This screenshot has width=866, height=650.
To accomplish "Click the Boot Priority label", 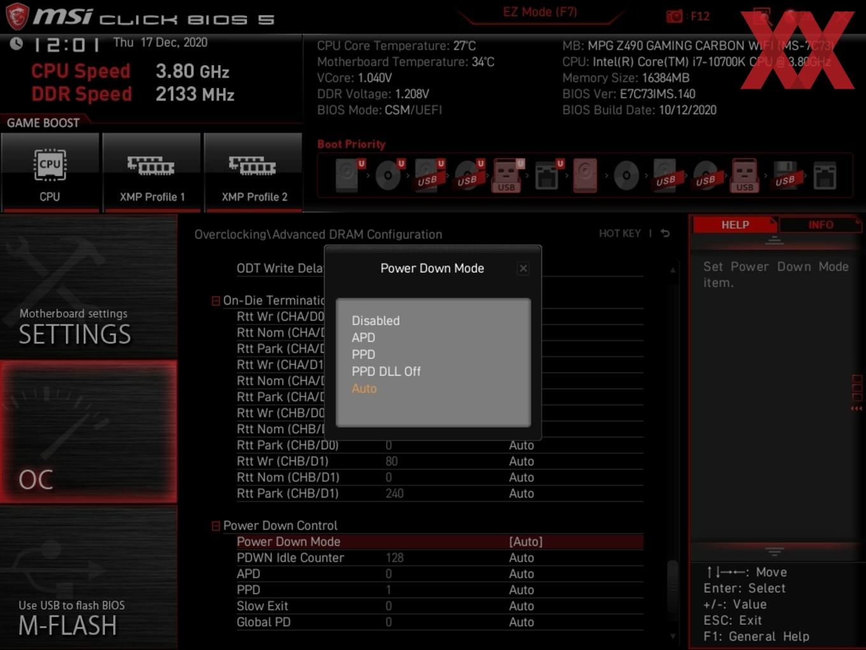I will coord(351,144).
